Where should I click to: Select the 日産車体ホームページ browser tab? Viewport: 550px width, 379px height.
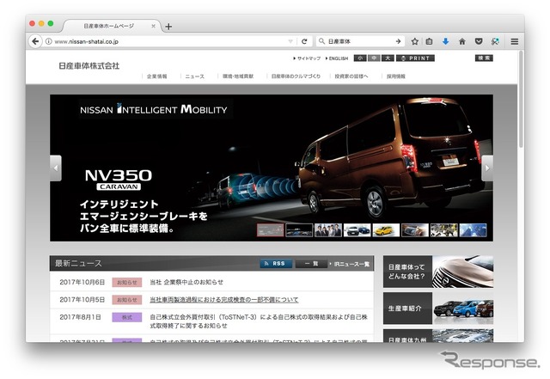point(112,26)
